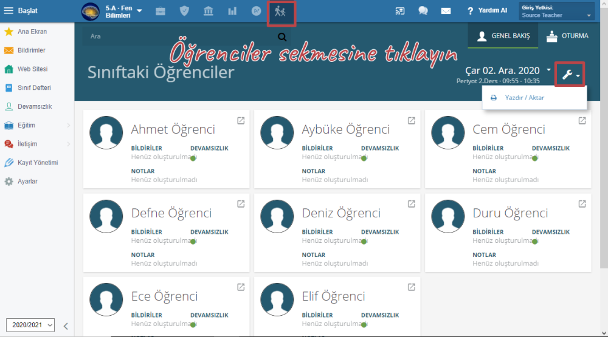Open Cem Öğrenci external link icon
Image resolution: width=608 pixels, height=337 pixels.
(582, 121)
